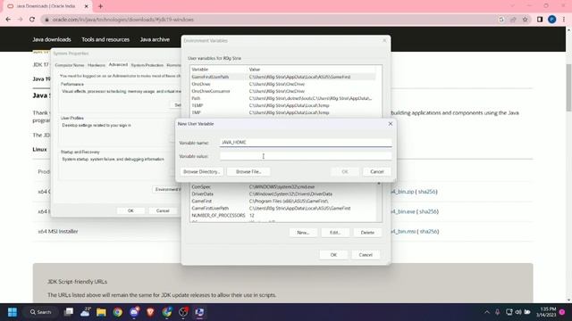This screenshot has width=572, height=321.
Task: Open Chrome profile avatar
Action: point(552,20)
